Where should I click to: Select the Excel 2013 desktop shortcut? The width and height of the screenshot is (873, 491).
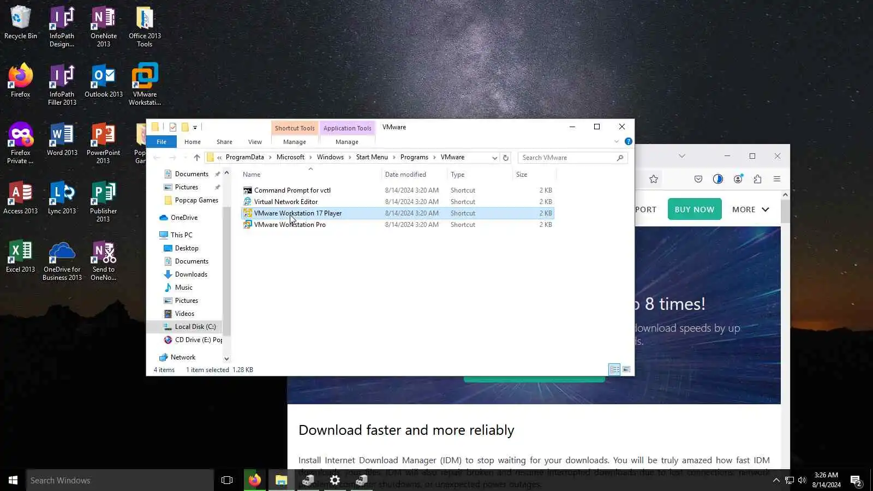[x=21, y=256]
